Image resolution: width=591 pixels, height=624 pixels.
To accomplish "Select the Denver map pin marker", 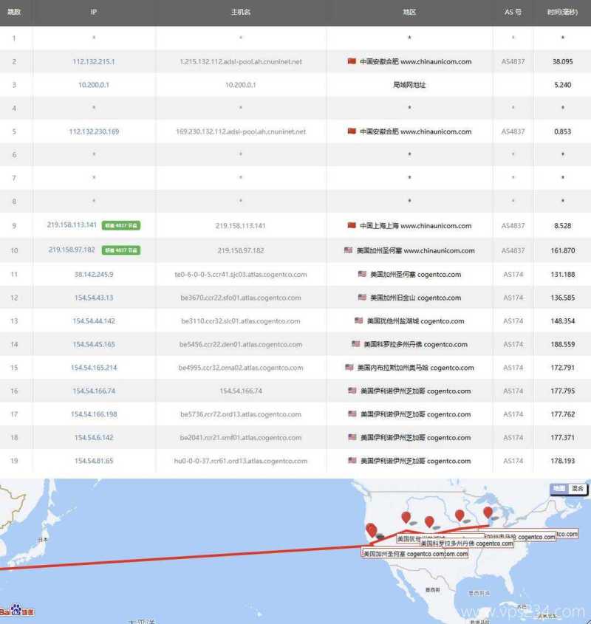I will point(429,521).
